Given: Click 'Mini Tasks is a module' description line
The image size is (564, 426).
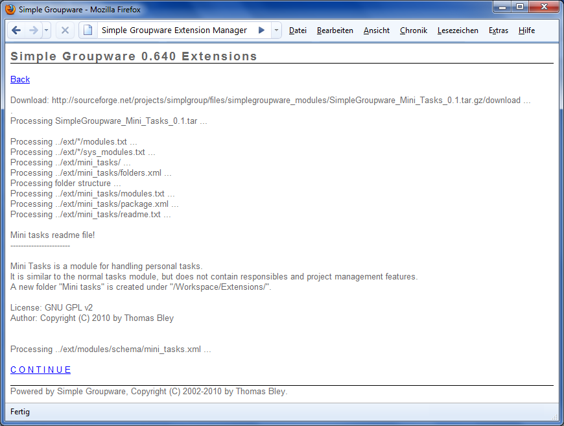Looking at the screenshot, I should click(x=106, y=266).
